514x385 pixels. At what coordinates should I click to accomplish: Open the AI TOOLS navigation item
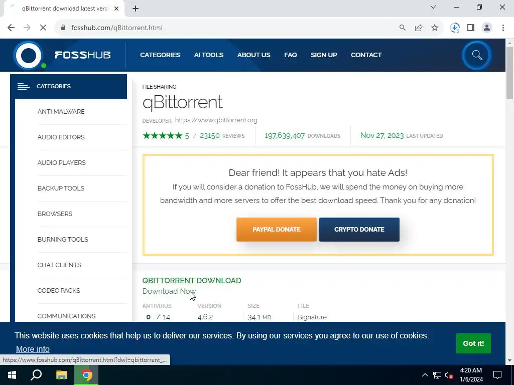208,55
